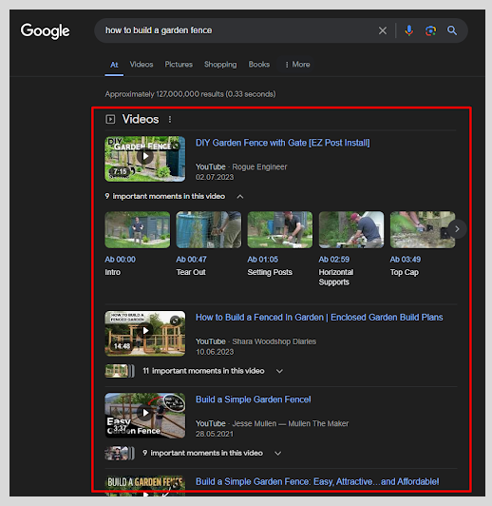This screenshot has width=492, height=506.
Task: Jump to the Top Cap moment thumbnail
Action: pyautogui.click(x=423, y=230)
